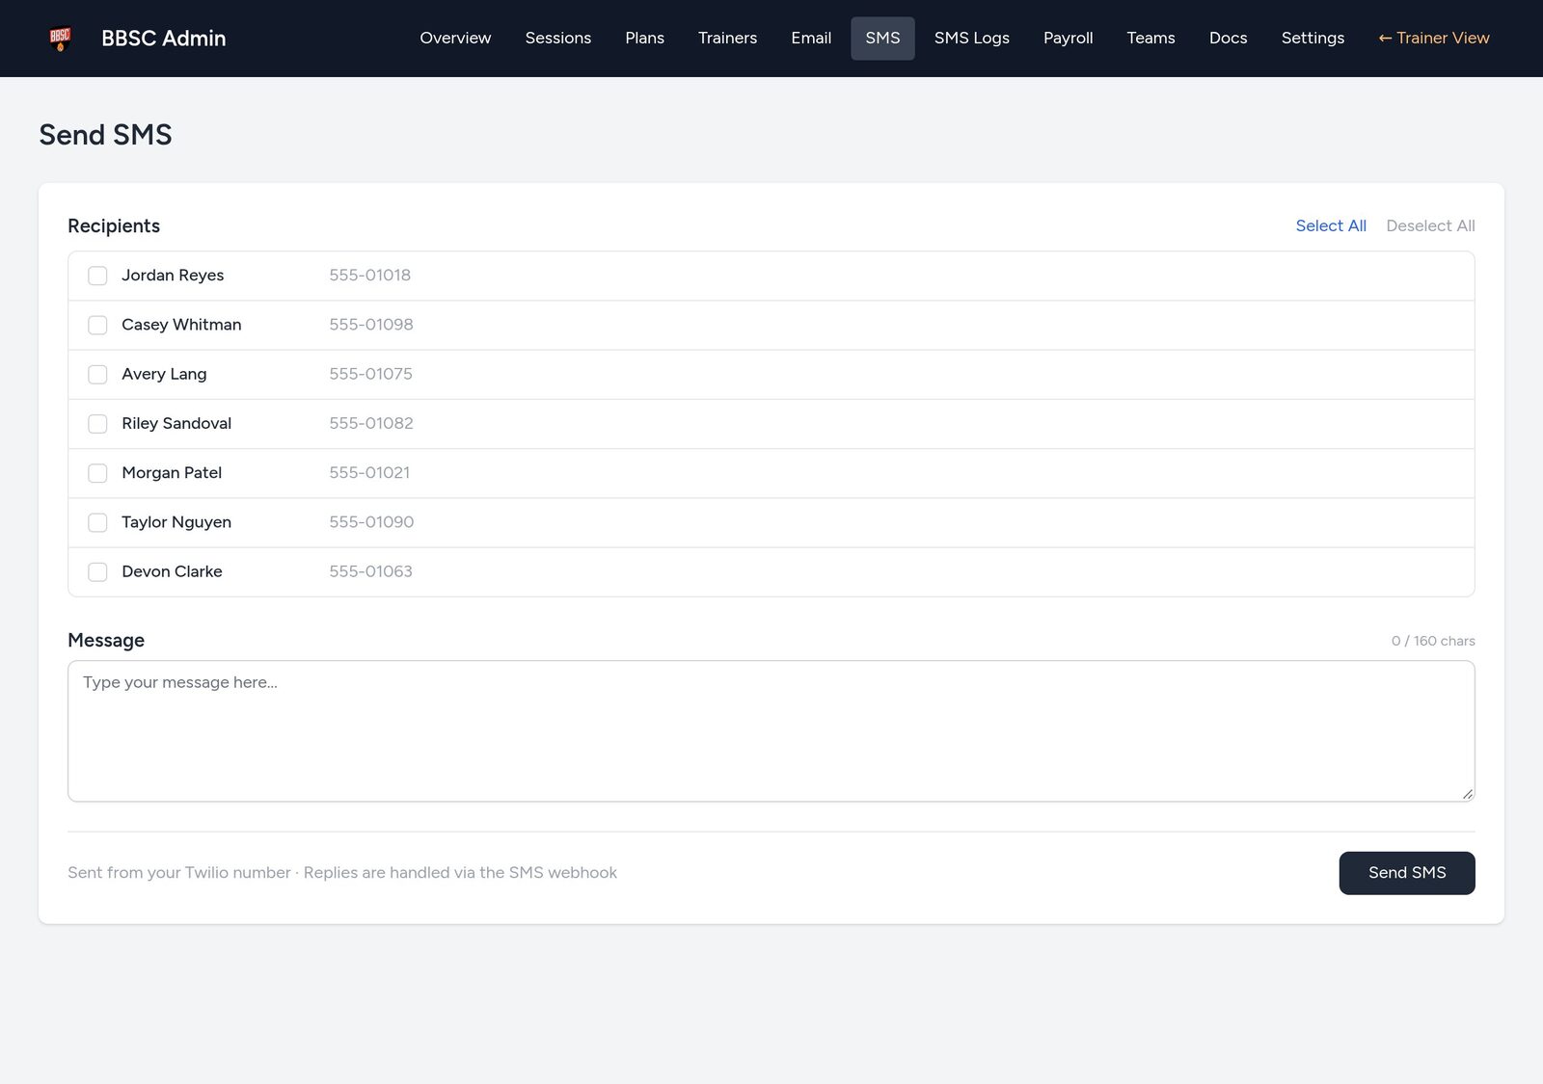This screenshot has height=1084, width=1543.
Task: Switch to the Email page
Action: [x=811, y=39]
